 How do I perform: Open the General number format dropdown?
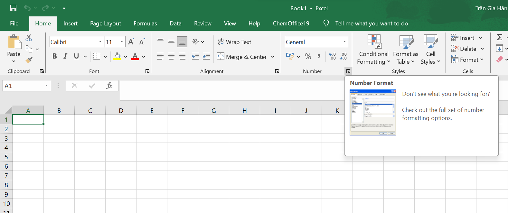pyautogui.click(x=344, y=42)
